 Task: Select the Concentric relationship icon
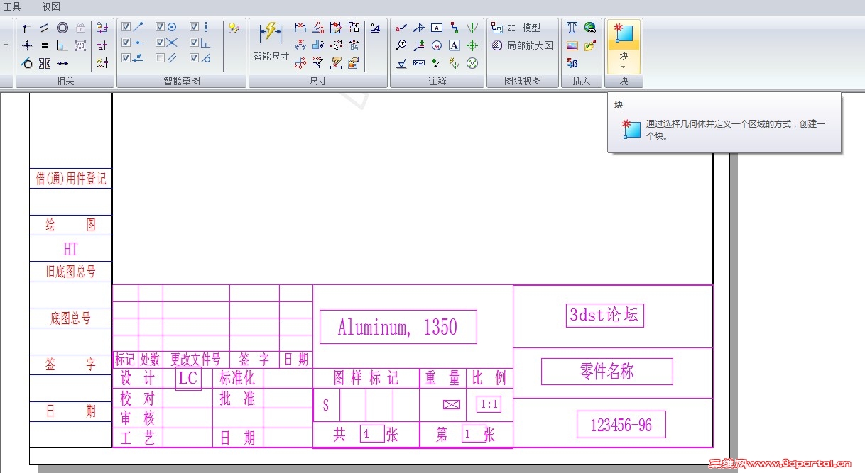click(x=62, y=28)
